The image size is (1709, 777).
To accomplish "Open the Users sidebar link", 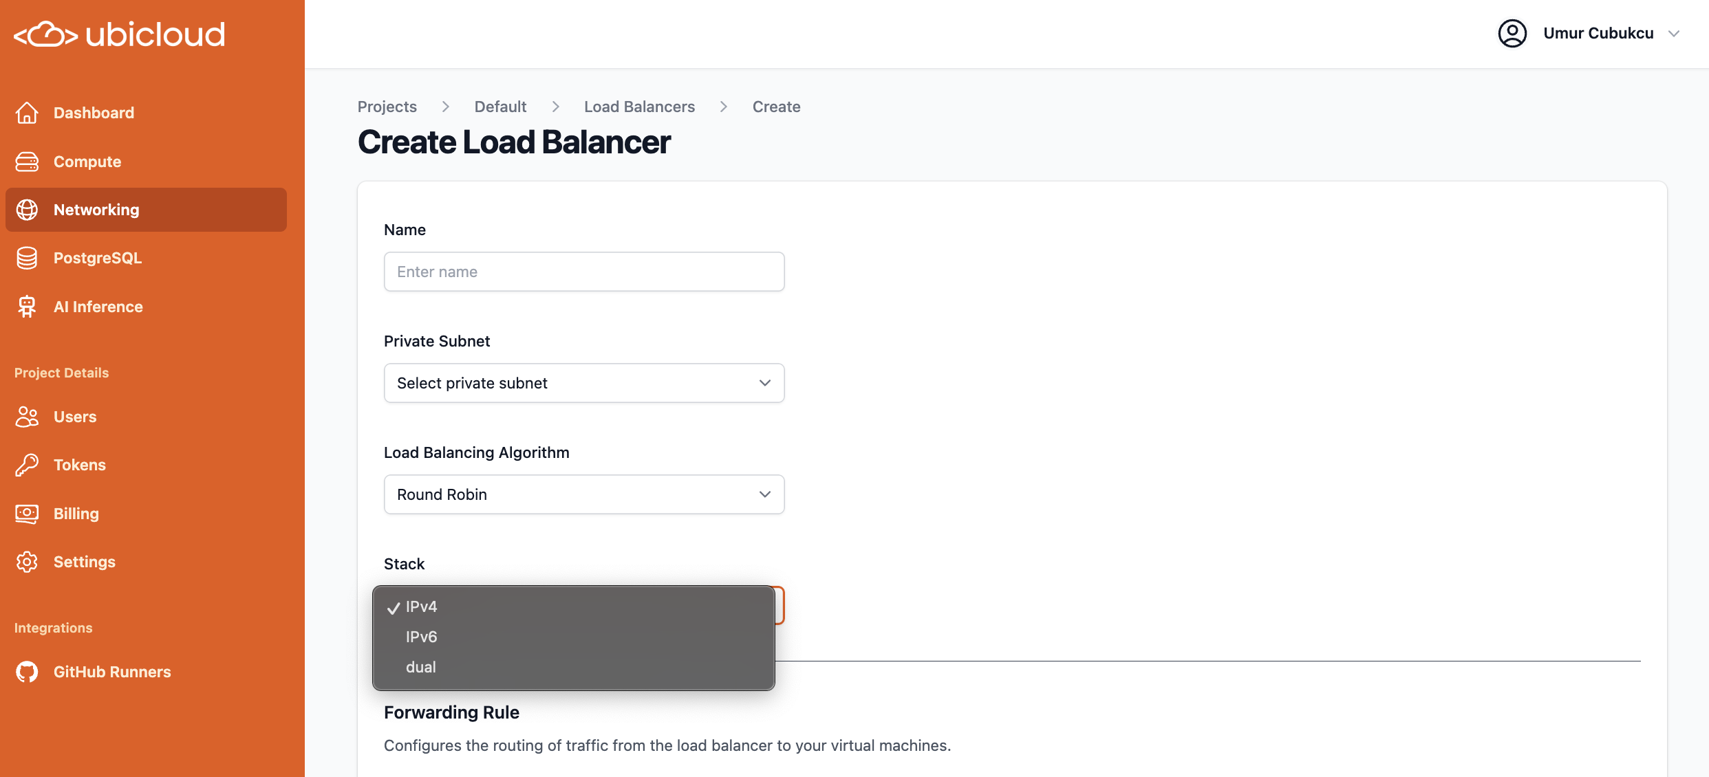I will click(74, 417).
